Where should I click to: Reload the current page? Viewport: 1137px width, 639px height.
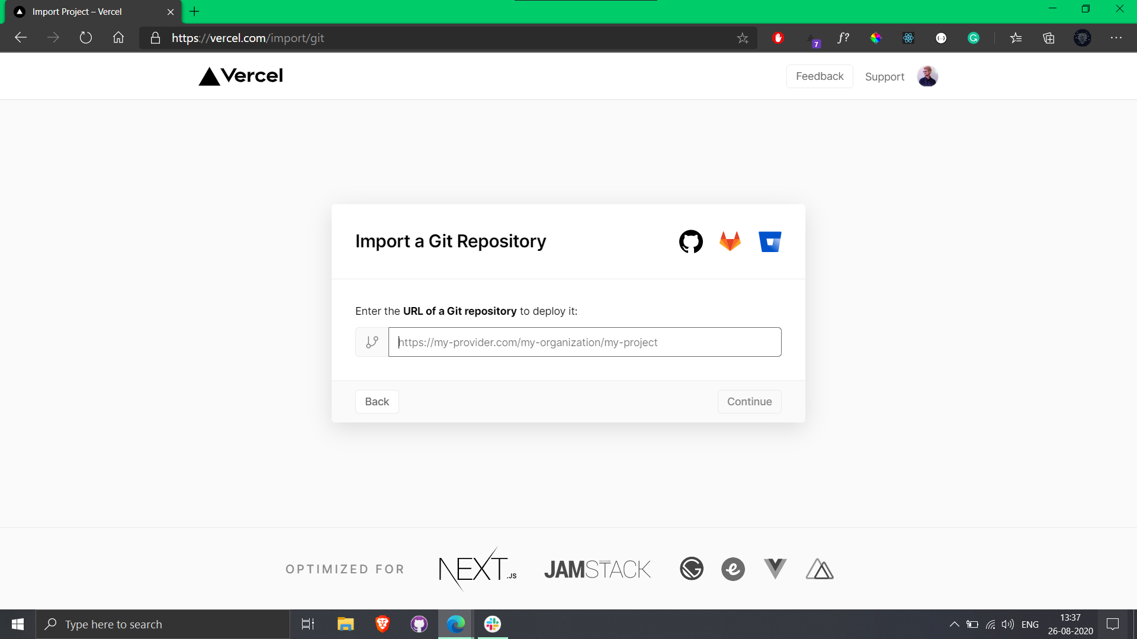(x=86, y=38)
